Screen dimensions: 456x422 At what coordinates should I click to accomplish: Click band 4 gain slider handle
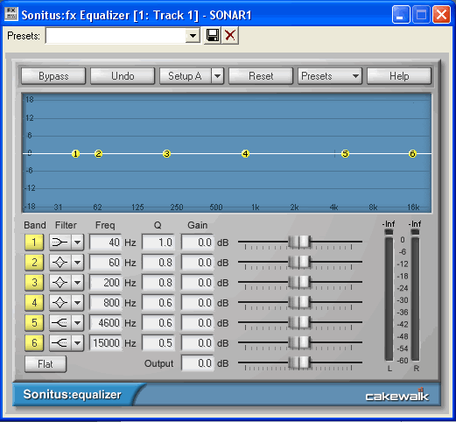(x=299, y=302)
